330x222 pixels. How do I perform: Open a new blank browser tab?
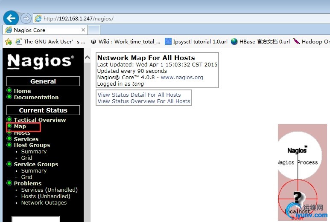(94, 30)
